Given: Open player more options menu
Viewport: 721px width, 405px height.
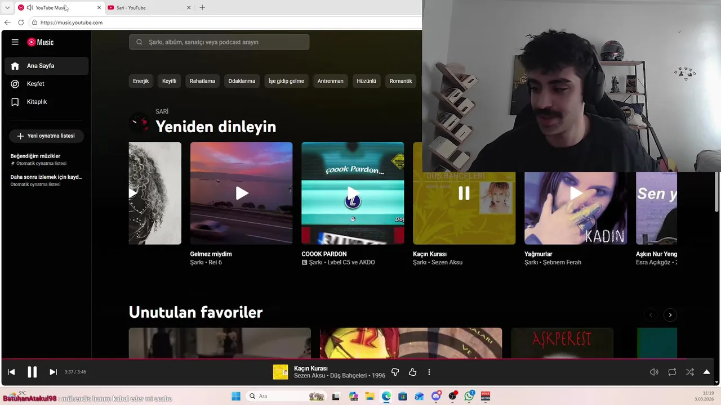Looking at the screenshot, I should click(429, 372).
